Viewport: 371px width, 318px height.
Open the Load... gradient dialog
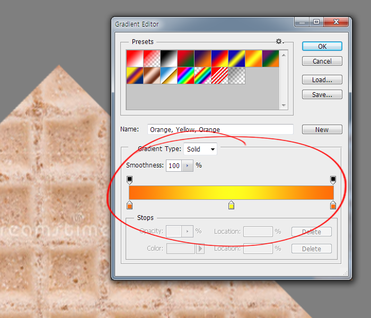[x=322, y=79]
